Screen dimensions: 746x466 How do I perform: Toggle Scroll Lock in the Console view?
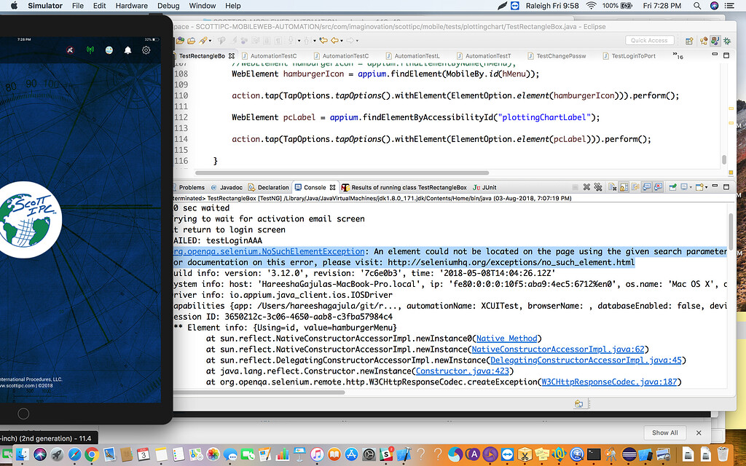(622, 187)
